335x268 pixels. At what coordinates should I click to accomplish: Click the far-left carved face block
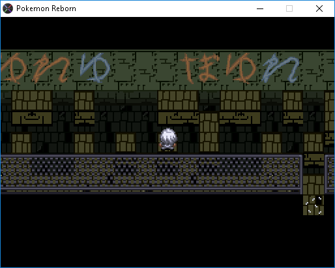coord(32,119)
